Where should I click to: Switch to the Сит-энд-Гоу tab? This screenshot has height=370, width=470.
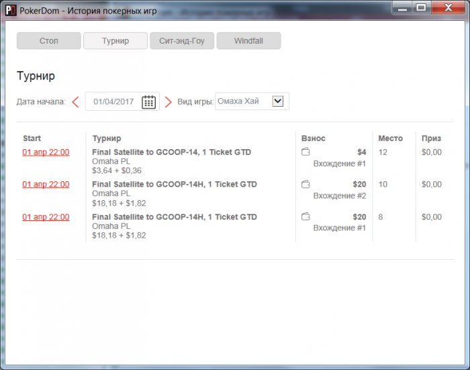(182, 41)
